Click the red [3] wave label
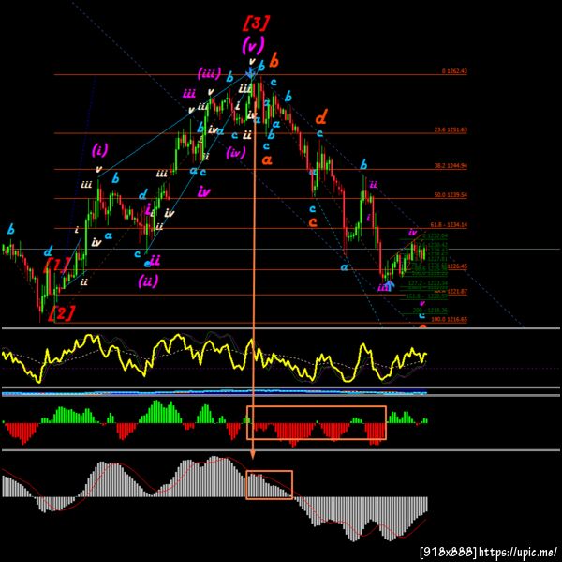 coord(256,23)
